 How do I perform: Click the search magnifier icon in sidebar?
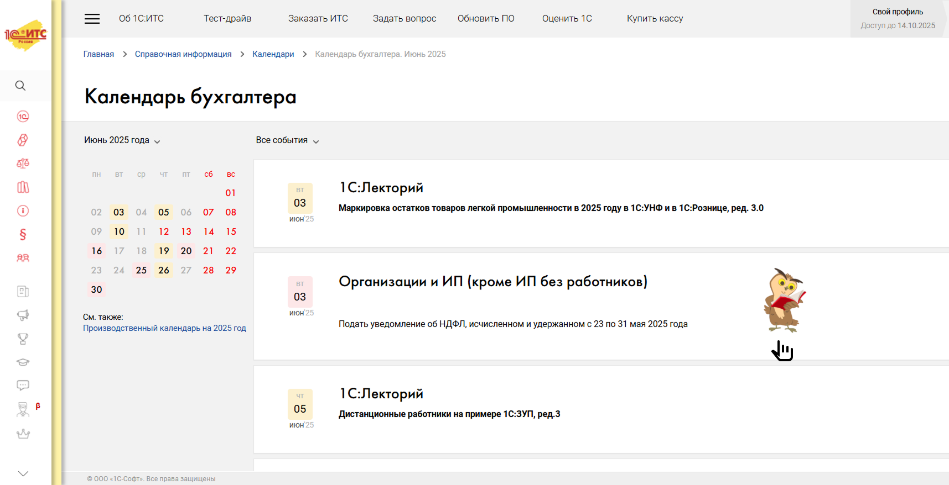(20, 86)
